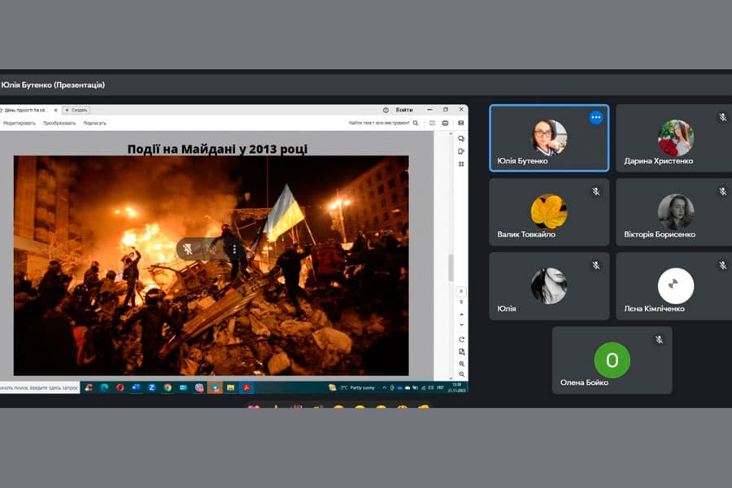Screen dimensions: 732x488
Task: Click the zoom in magnifier icon
Action: pyautogui.click(x=461, y=364)
